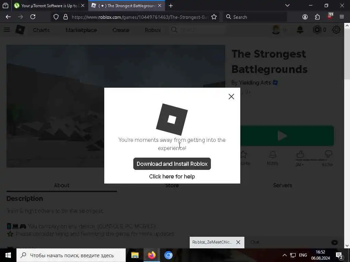This screenshot has height=262, width=350.
Task: Reload the current Roblox page
Action: tap(33, 17)
